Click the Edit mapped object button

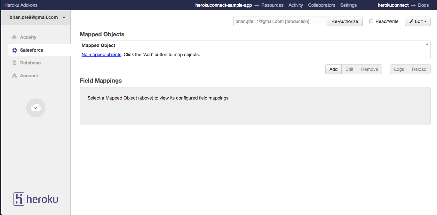pyautogui.click(x=349, y=69)
